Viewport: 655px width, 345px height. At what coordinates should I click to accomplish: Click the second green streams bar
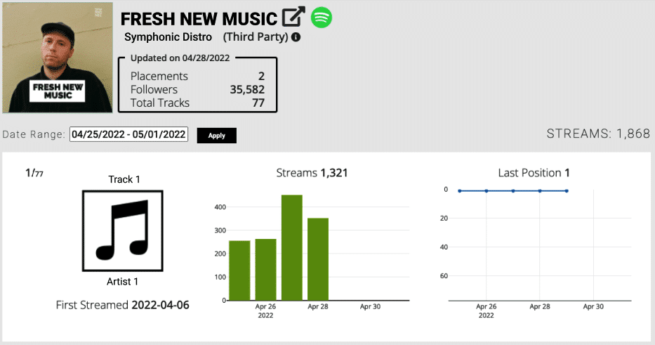(265, 270)
